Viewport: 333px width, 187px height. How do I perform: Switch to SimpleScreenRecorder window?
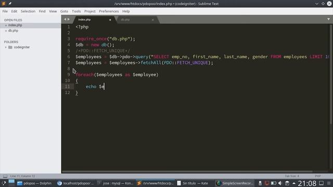pos(235,183)
